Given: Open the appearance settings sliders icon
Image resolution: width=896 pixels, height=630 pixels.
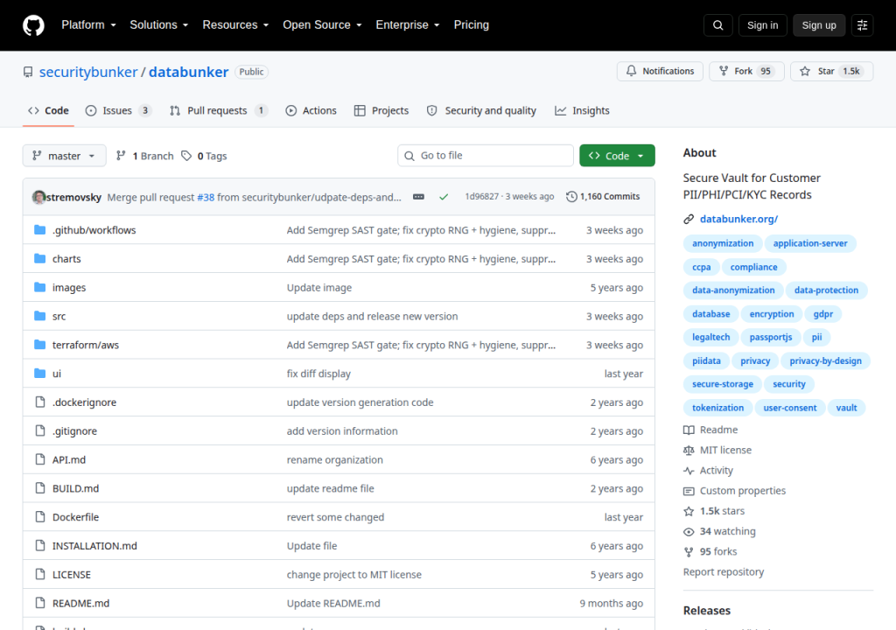Looking at the screenshot, I should (862, 25).
